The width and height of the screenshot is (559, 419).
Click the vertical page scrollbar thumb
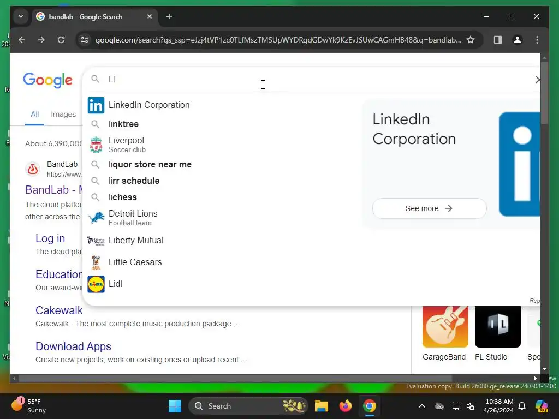[544, 93]
